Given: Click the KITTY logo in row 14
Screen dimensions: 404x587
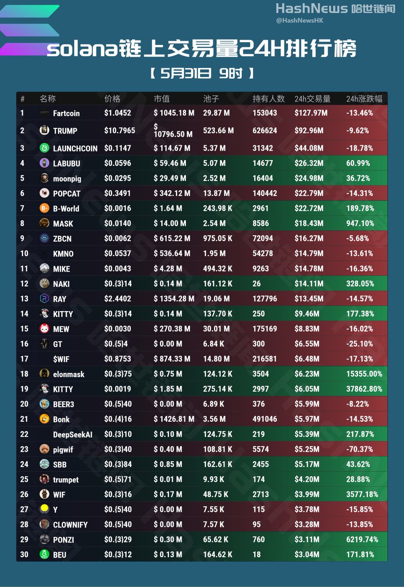Looking at the screenshot, I should 44,314.
